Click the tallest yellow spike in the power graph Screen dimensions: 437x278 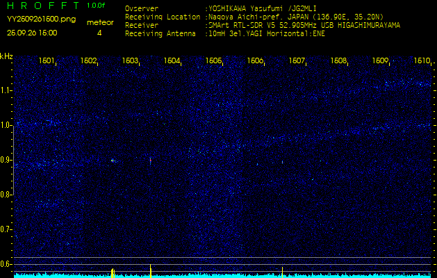(151, 271)
